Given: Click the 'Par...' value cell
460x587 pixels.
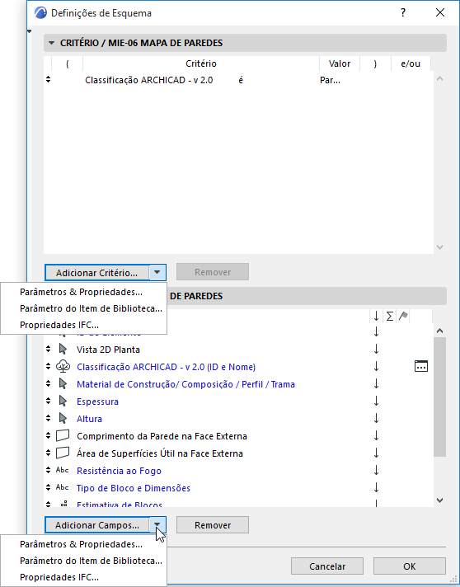Looking at the screenshot, I should coord(330,80).
